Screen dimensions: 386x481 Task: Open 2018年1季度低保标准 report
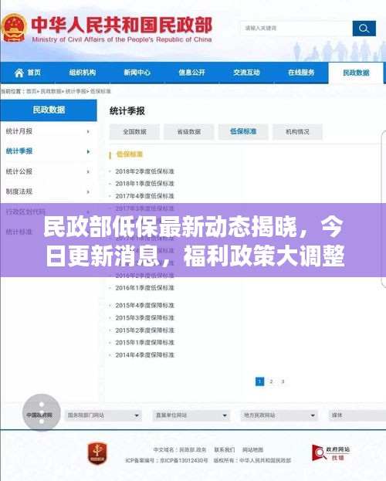(x=145, y=184)
